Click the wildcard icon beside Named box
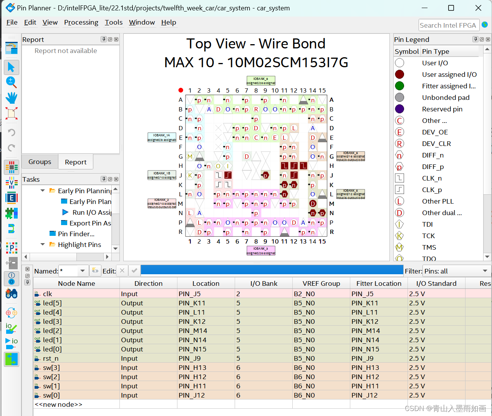 point(95,270)
